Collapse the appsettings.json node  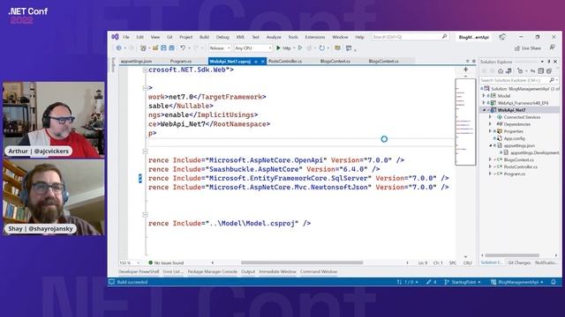tap(490, 145)
